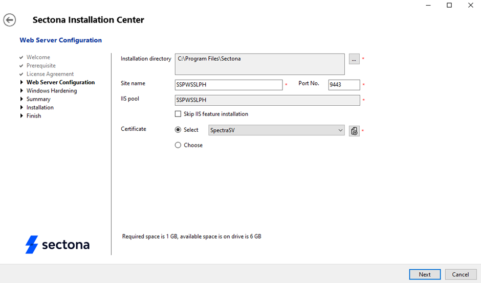Minimize the installer window
Screen dimensions: 481x283
(x=427, y=6)
